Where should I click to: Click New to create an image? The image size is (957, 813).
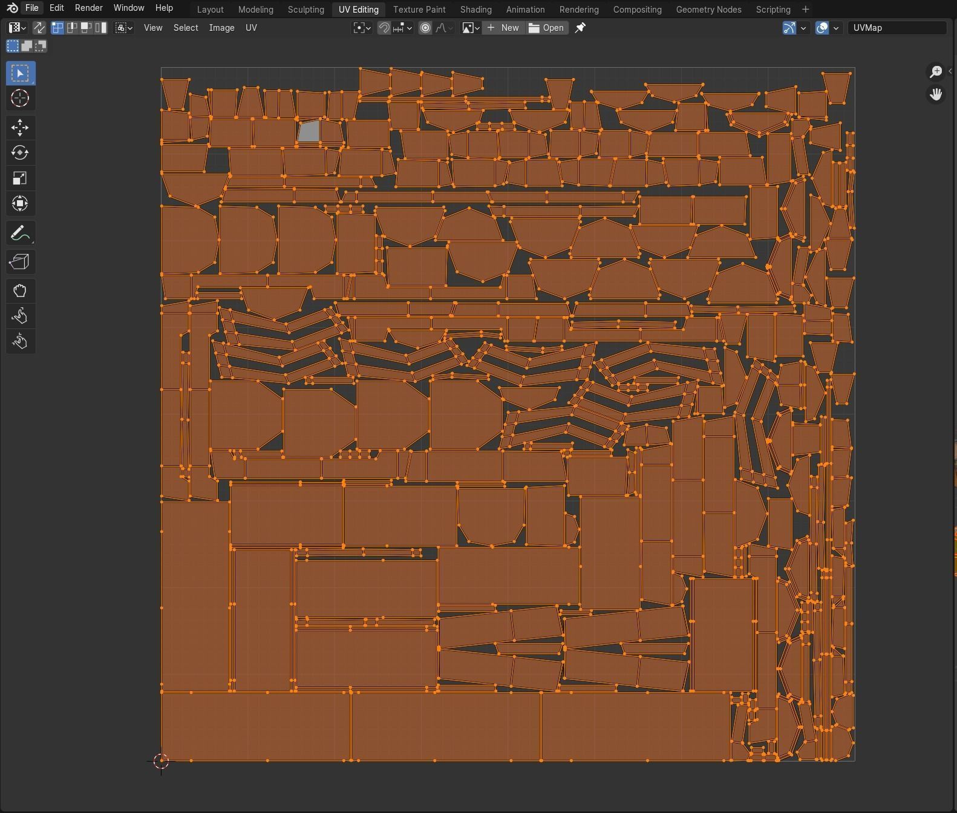tap(503, 28)
